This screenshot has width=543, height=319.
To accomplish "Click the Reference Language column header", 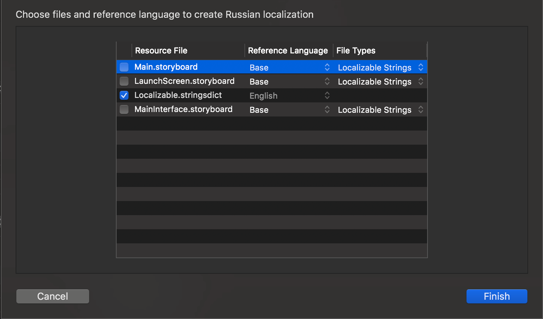I will click(288, 50).
